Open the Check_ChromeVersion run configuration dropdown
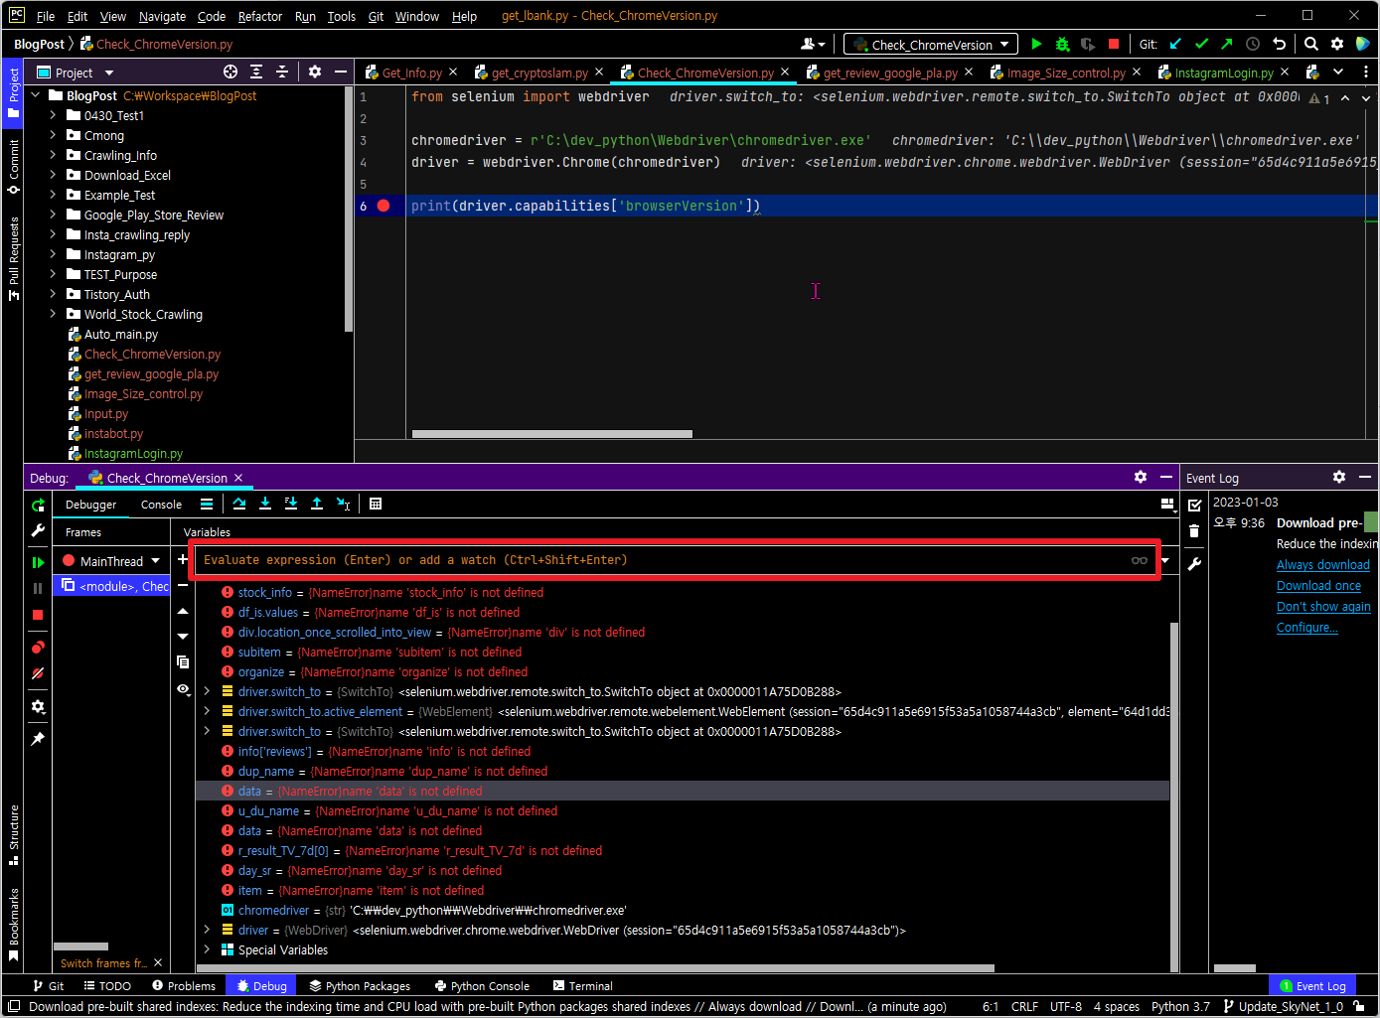 pyautogui.click(x=930, y=44)
